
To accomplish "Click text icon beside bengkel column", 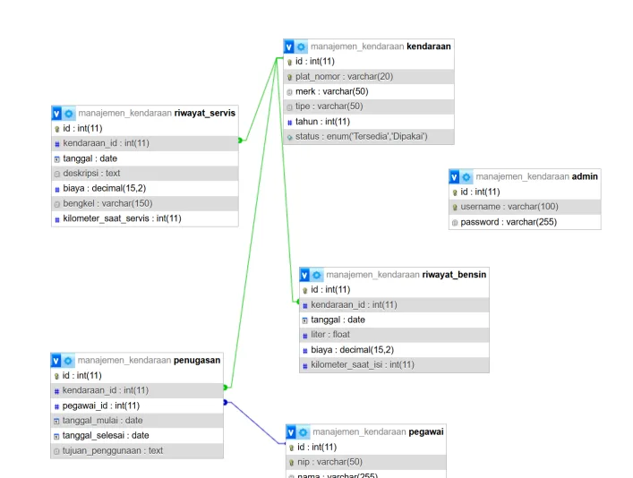I will [x=57, y=204].
